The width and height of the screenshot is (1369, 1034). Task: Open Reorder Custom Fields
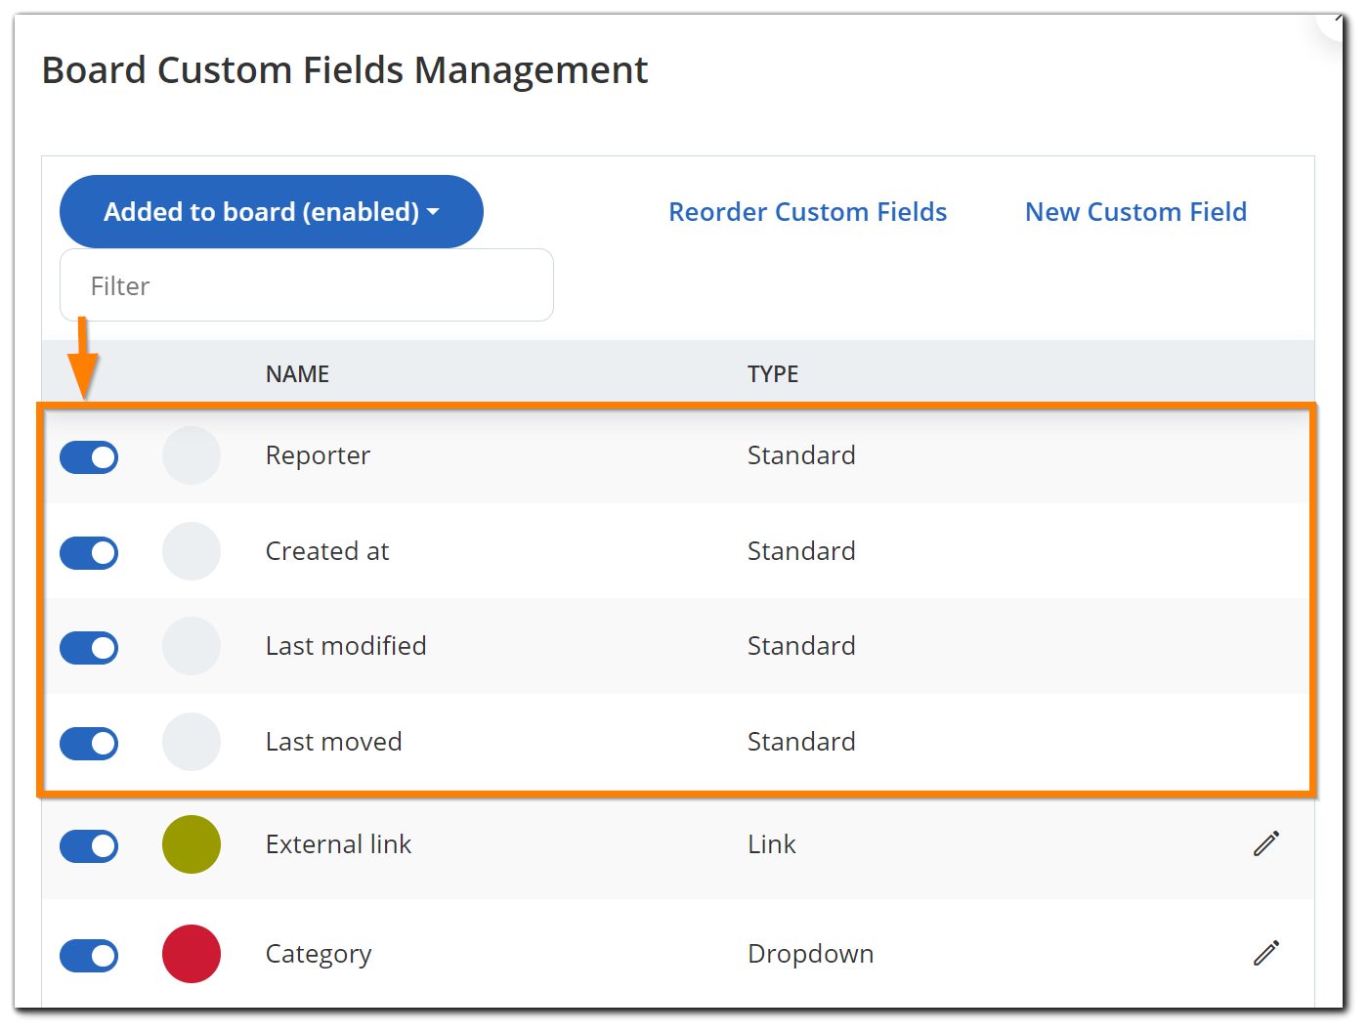point(807,212)
